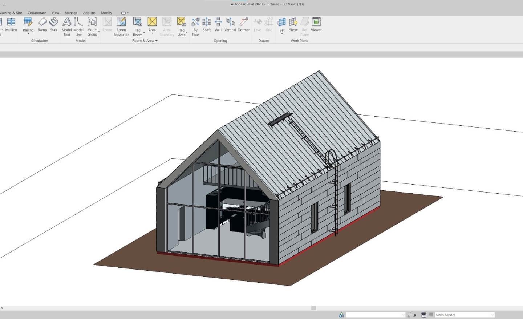
Task: Click the design options icon in status bar
Action: (x=424, y=315)
